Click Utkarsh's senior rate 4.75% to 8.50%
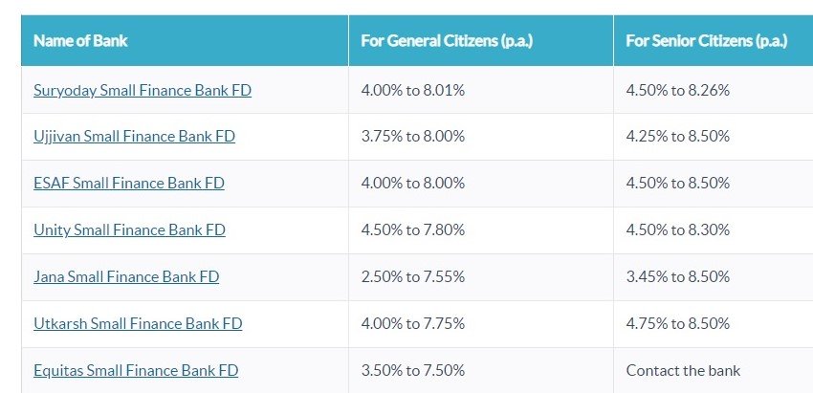Viewport: 813px width, 393px height. click(678, 324)
